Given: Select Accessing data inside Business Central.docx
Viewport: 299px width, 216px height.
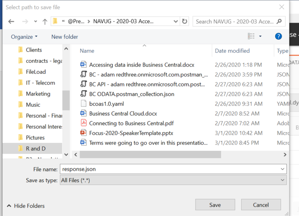Looking at the screenshot, I should [142, 65].
